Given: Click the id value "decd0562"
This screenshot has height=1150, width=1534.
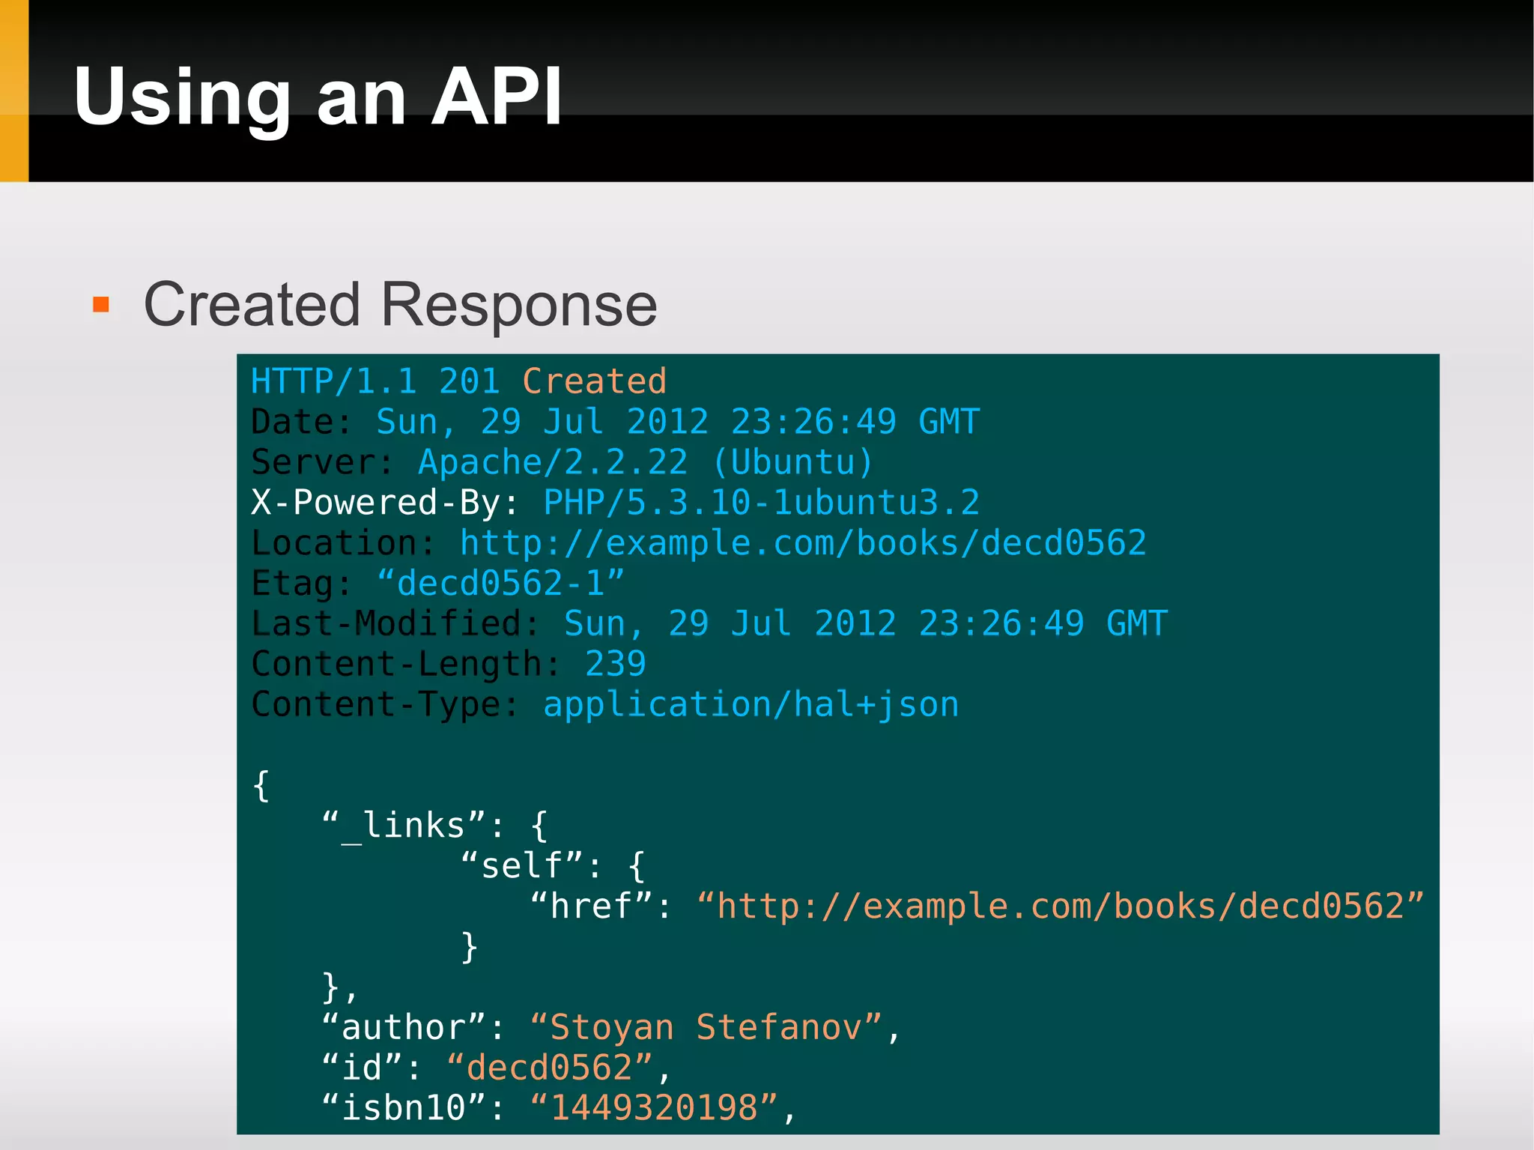Looking at the screenshot, I should pos(549,1068).
